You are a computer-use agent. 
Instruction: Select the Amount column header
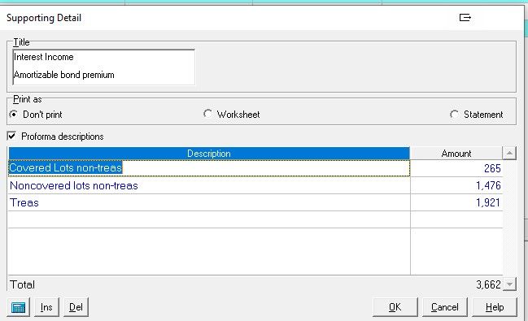(456, 154)
